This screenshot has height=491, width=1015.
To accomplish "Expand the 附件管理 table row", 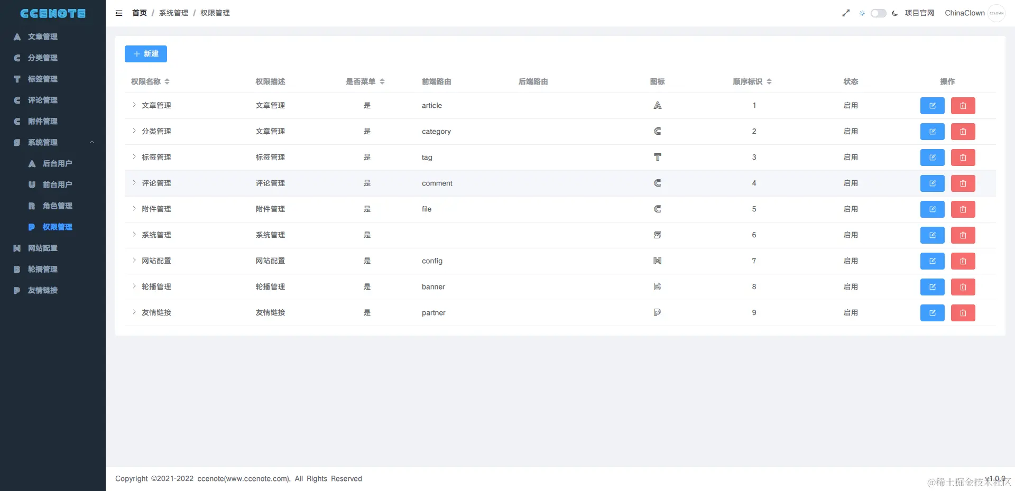I will click(x=134, y=209).
